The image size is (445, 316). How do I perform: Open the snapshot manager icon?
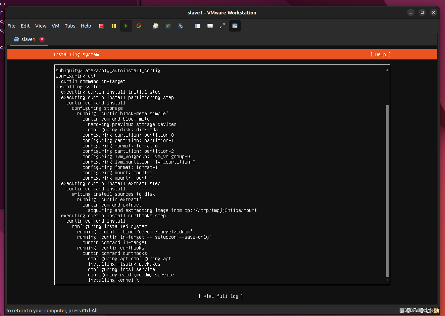click(181, 26)
